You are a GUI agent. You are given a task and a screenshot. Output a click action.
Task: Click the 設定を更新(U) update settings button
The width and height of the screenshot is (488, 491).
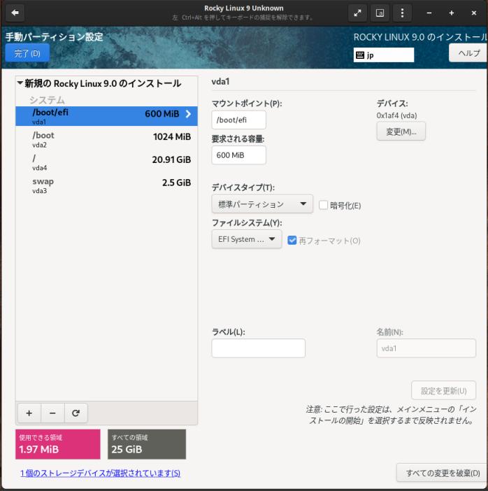click(x=443, y=390)
